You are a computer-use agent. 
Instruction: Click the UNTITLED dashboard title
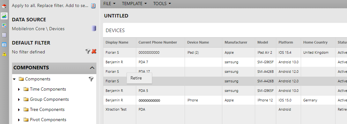[116, 16]
